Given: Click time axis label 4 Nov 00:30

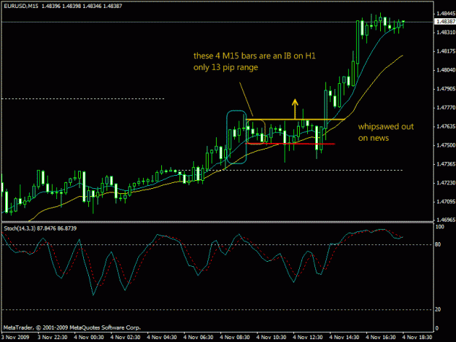Looking at the screenshot, I should tap(89, 338).
